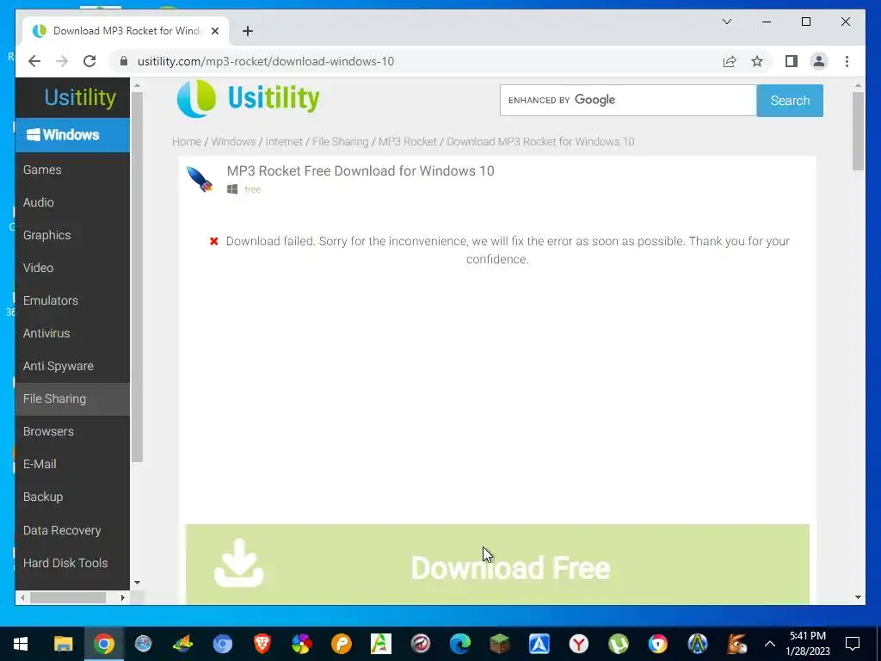
Task: Click the Chrome taskbar icon
Action: tap(104, 644)
